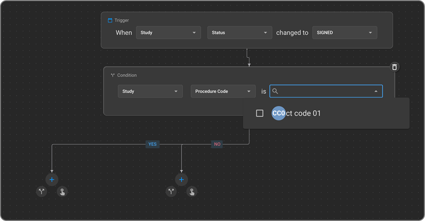The height and width of the screenshot is (221, 425).
Task: Select the ct code 01 option text
Action: coord(304,113)
